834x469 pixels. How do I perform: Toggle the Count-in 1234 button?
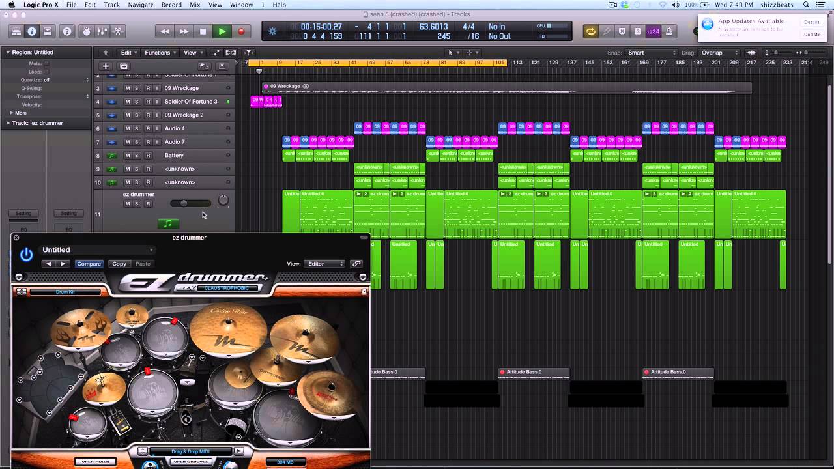(x=653, y=31)
